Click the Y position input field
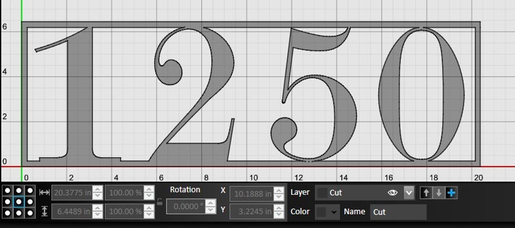Image resolution: width=515 pixels, height=228 pixels. pos(251,211)
